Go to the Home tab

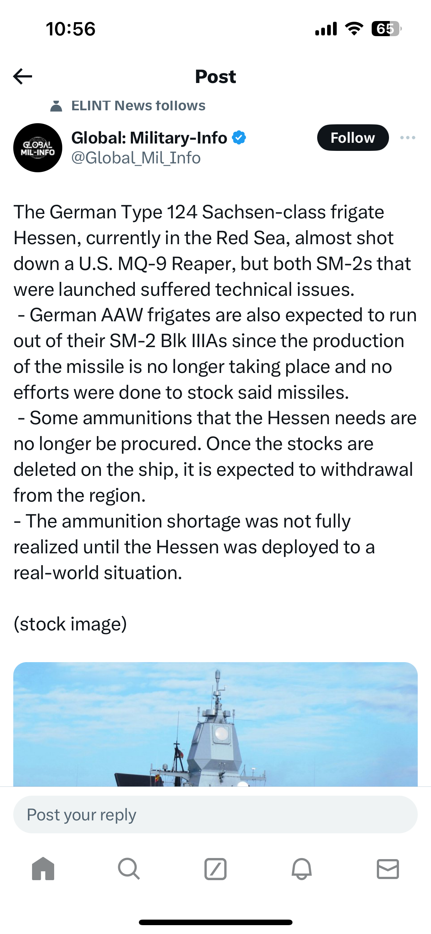click(43, 869)
